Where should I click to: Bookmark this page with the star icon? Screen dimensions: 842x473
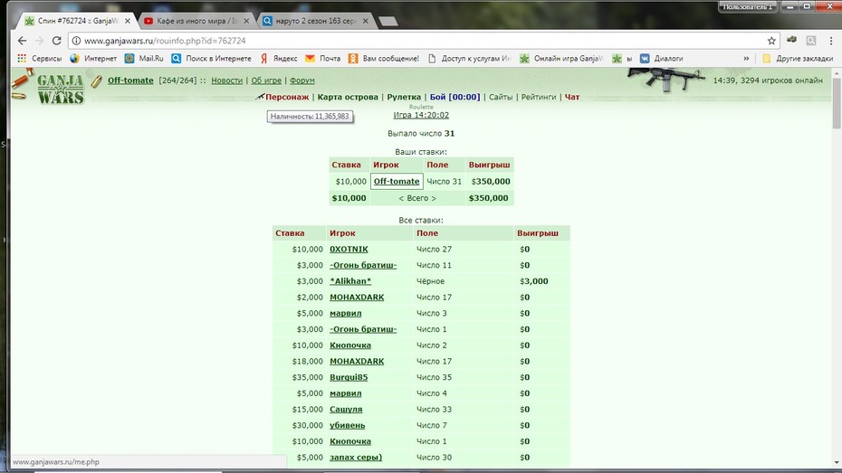771,41
